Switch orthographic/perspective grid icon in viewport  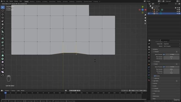(x=145, y=24)
